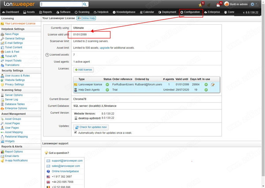This screenshot has height=188, width=265.
Task: Open the Online knowledgebase link
Action: (65, 171)
